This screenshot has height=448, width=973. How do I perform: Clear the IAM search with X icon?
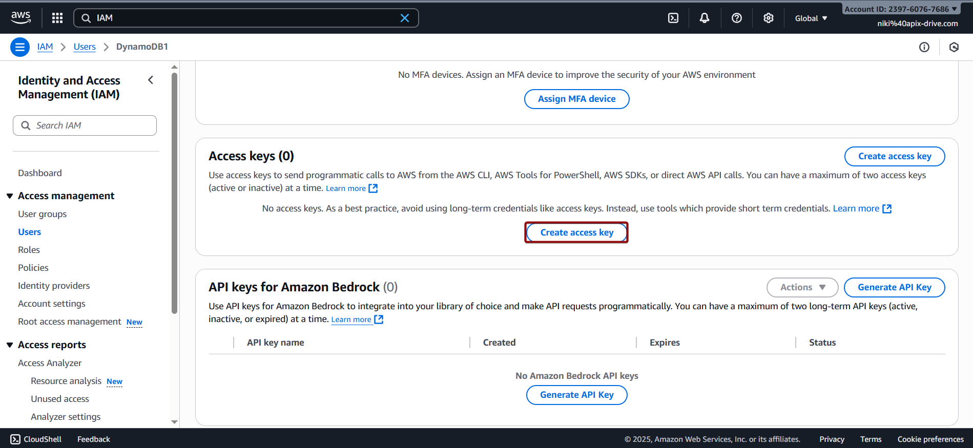coord(404,18)
